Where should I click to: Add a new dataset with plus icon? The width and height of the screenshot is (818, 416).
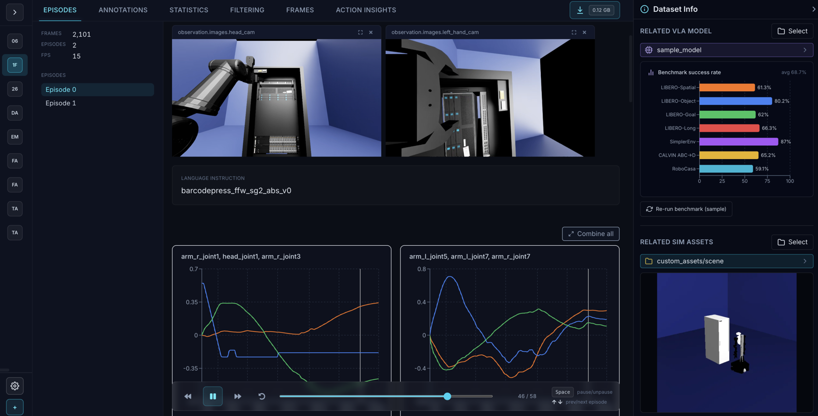[x=15, y=407]
